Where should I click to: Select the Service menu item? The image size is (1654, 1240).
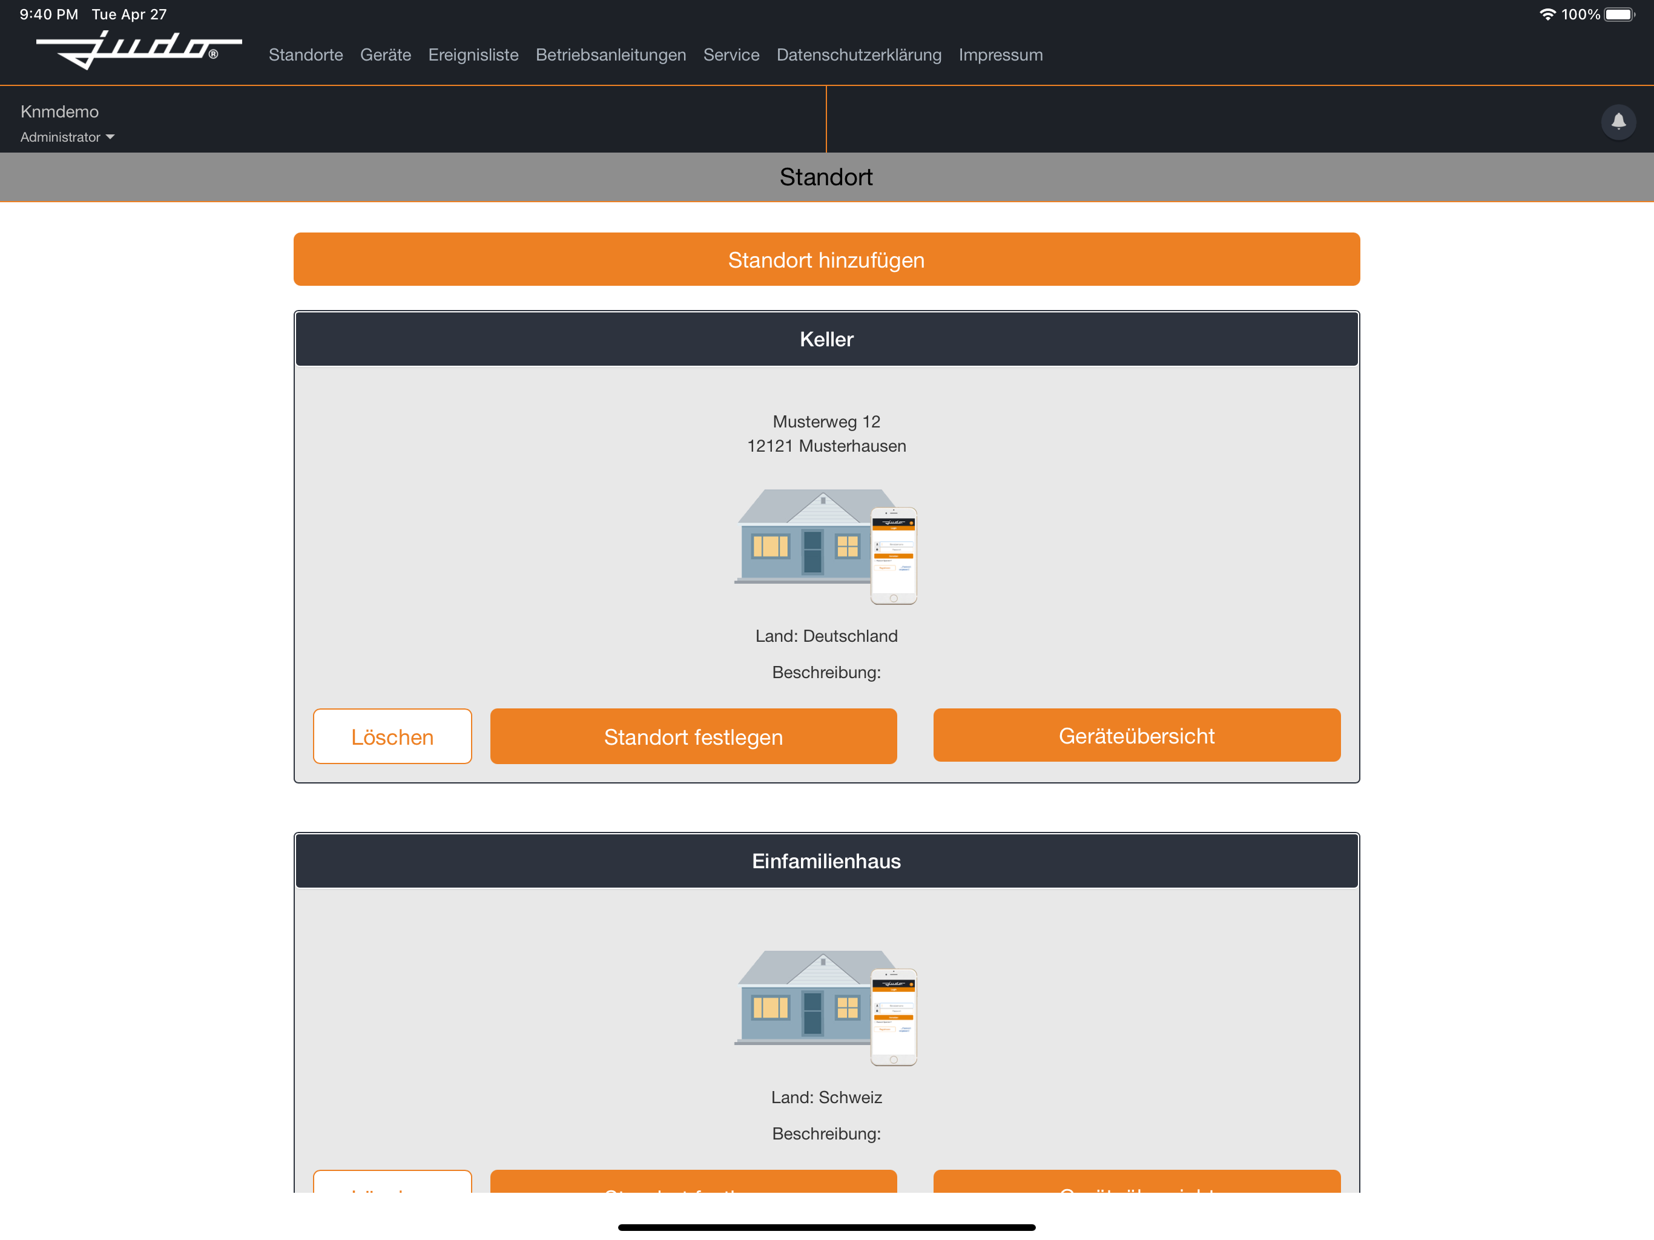pos(731,54)
